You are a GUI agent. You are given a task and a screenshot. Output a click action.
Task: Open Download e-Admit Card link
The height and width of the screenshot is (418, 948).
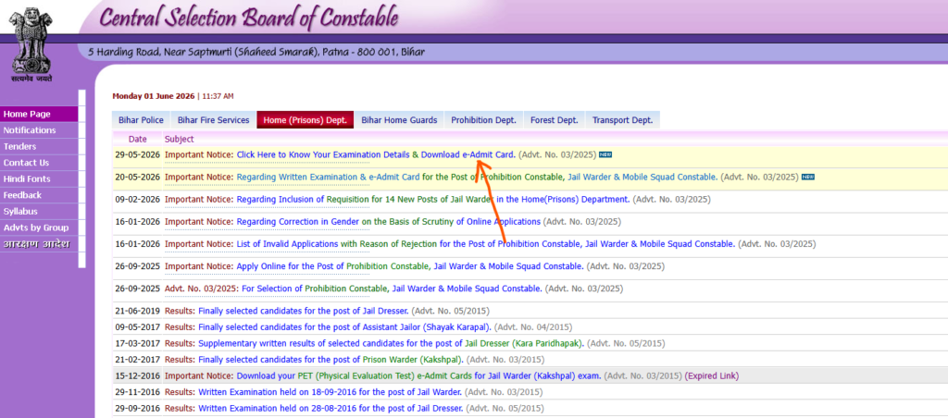pos(468,154)
